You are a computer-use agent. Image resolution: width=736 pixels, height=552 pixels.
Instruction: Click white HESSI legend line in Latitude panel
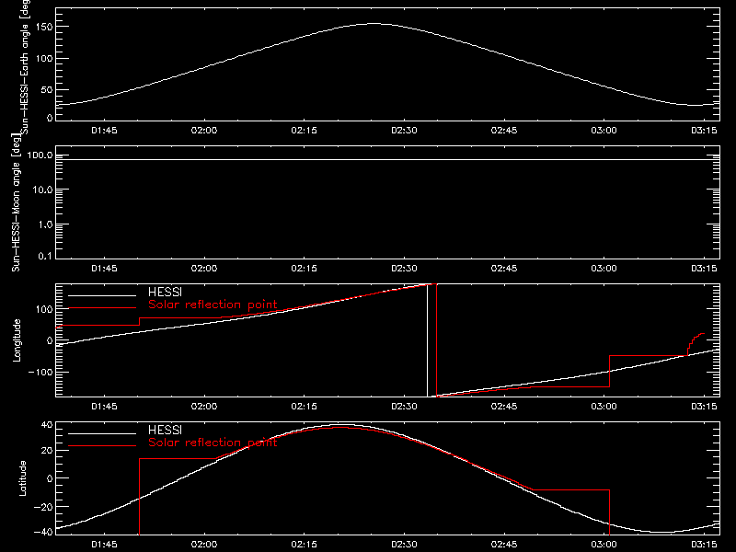click(x=102, y=433)
